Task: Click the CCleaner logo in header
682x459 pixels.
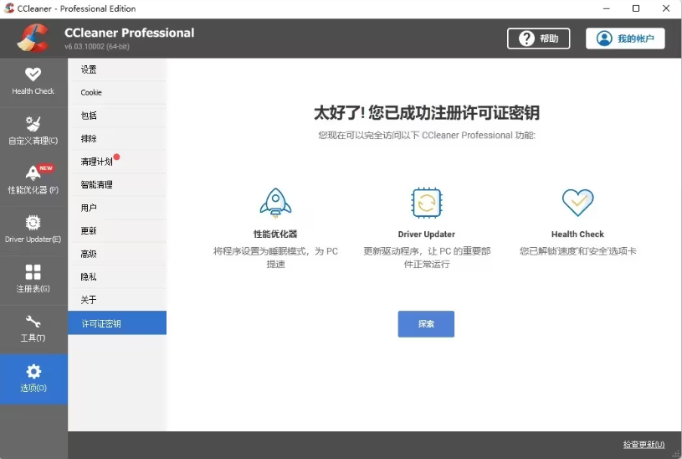Action: (x=33, y=39)
